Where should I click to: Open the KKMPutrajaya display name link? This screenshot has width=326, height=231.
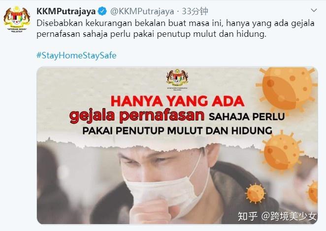[66, 11]
